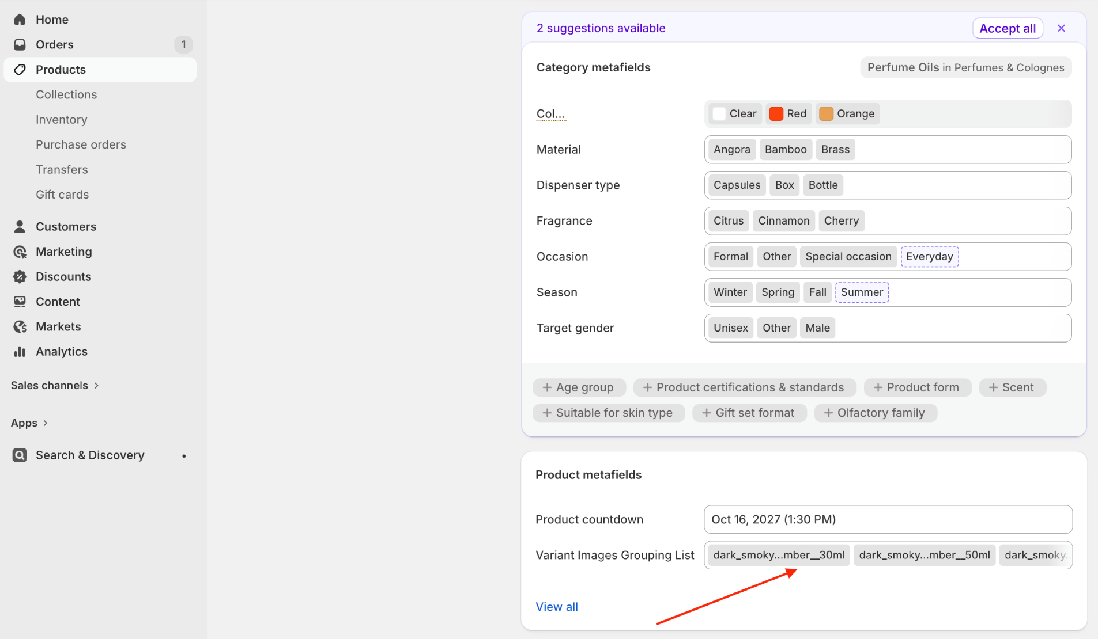
Task: Click the dark_smoky...mber_30ml variant tag
Action: coord(779,555)
